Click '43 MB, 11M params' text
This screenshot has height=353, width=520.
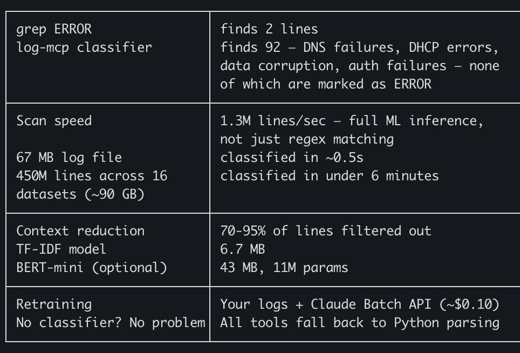click(284, 268)
